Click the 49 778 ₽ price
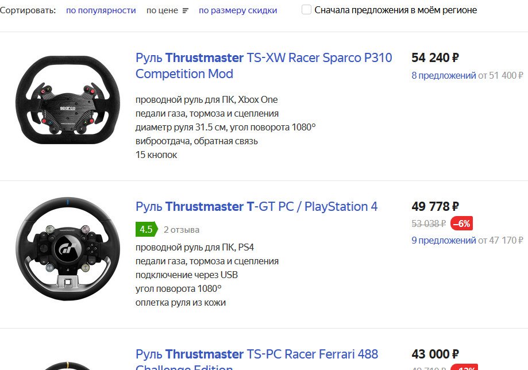The height and width of the screenshot is (370, 528). point(435,206)
